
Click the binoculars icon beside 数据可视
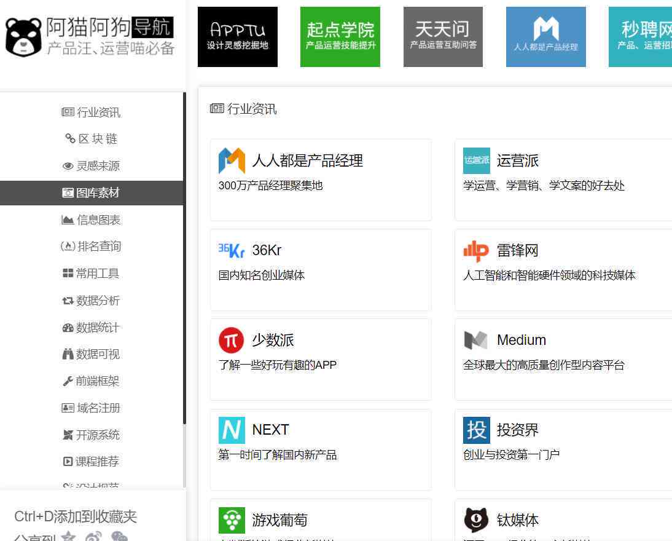68,354
